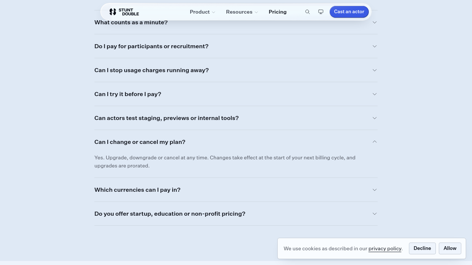Toggle the display theme monitor icon
Screen dimensions: 472x265
tap(321, 12)
